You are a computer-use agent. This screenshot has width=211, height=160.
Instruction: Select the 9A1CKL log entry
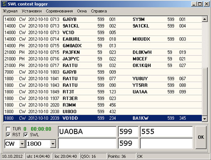pyautogui.click(x=103, y=26)
